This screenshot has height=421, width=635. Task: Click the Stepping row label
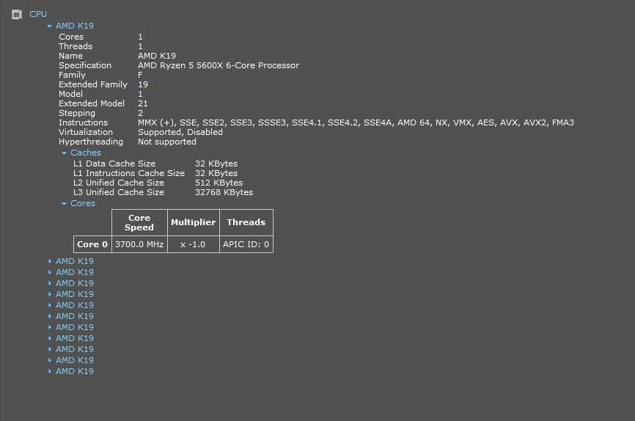click(x=77, y=113)
